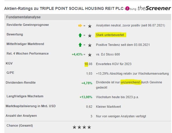Click the Dividenden-Rendite value +4,78%
172x133 pixels.
coord(87,83)
